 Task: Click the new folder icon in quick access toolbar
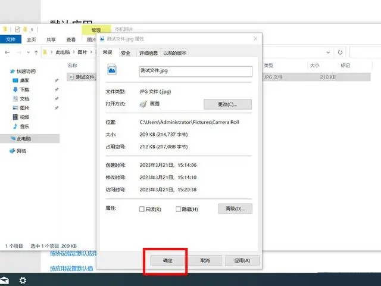coord(25,29)
